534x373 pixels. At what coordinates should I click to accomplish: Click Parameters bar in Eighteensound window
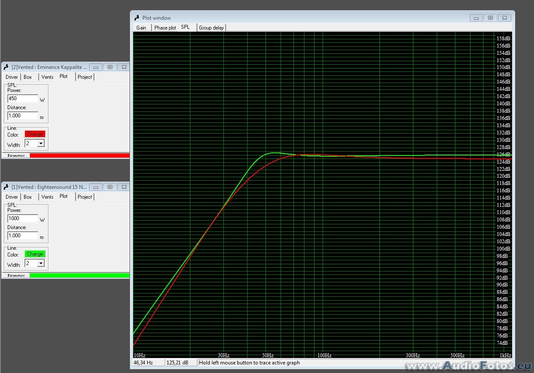point(16,275)
